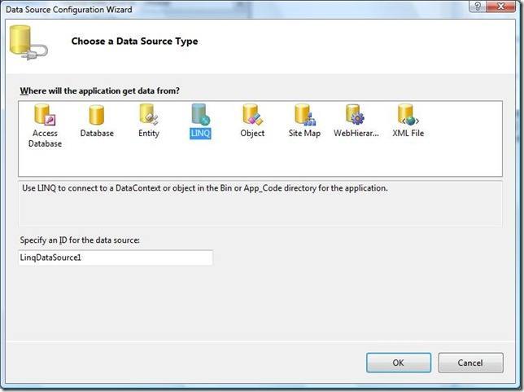524x392 pixels.
Task: Open help with the title bar question mark
Action: [x=478, y=7]
